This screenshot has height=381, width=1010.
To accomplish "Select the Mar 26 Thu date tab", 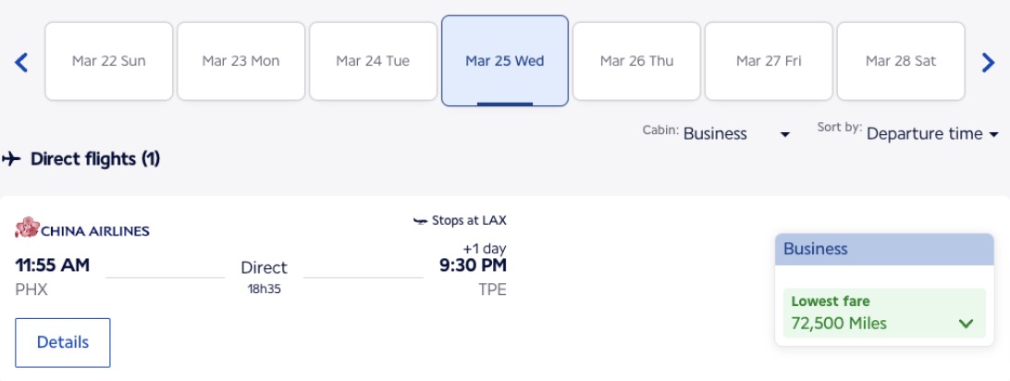I will (x=637, y=62).
